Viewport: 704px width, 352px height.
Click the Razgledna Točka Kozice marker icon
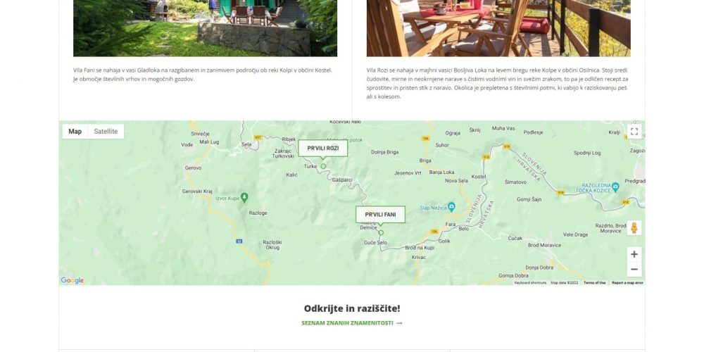[615, 187]
